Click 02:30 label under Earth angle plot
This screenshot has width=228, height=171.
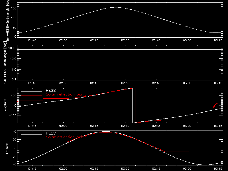125,40
